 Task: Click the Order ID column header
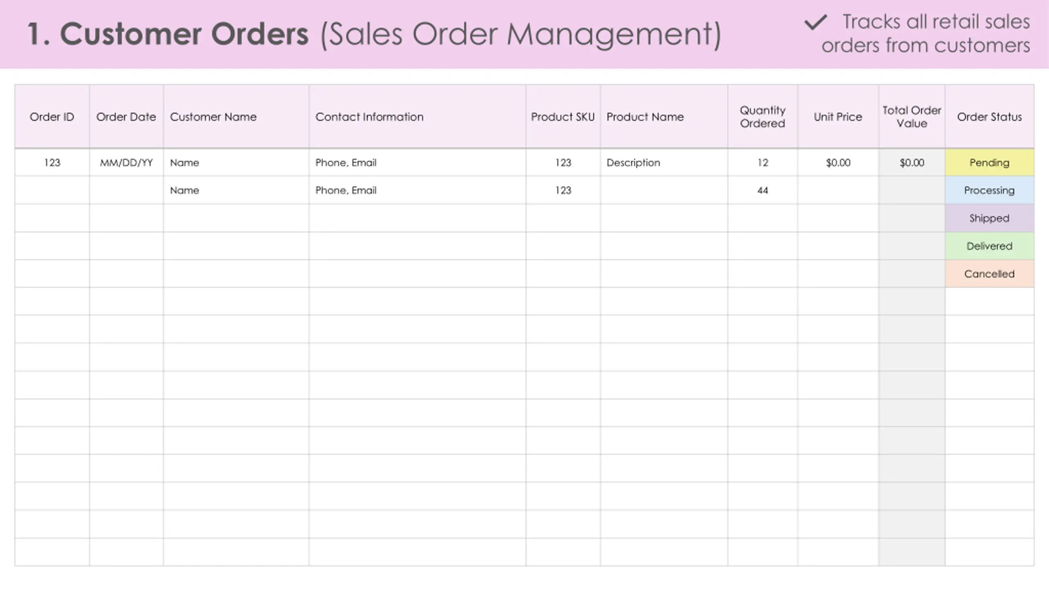click(52, 117)
